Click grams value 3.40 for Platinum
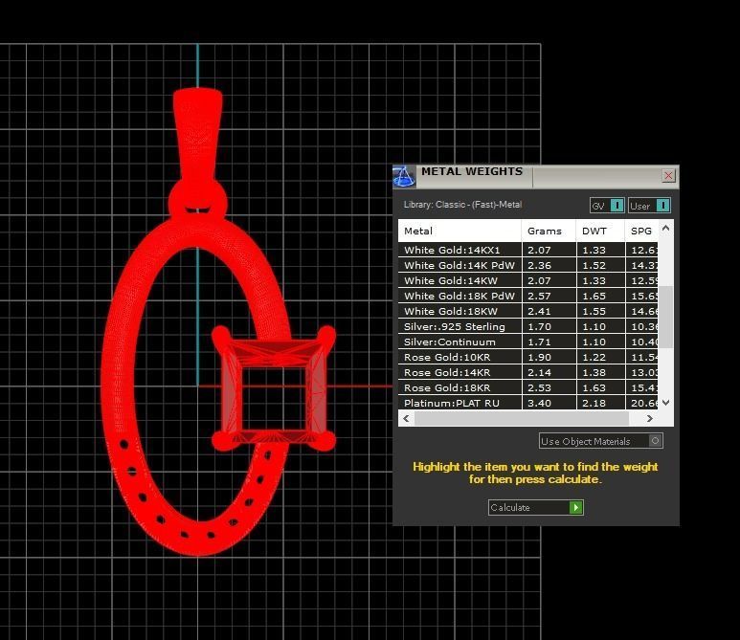Viewport: 740px width, 640px height. point(539,404)
